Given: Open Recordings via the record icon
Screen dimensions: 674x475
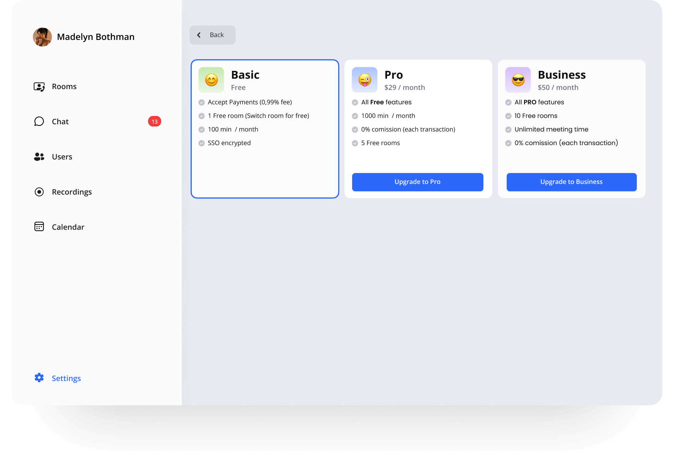Looking at the screenshot, I should click(x=39, y=192).
